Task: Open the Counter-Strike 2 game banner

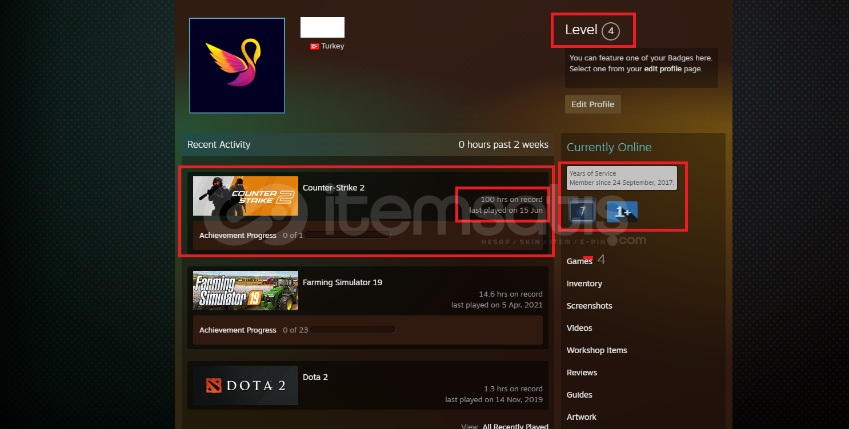Action: point(246,196)
